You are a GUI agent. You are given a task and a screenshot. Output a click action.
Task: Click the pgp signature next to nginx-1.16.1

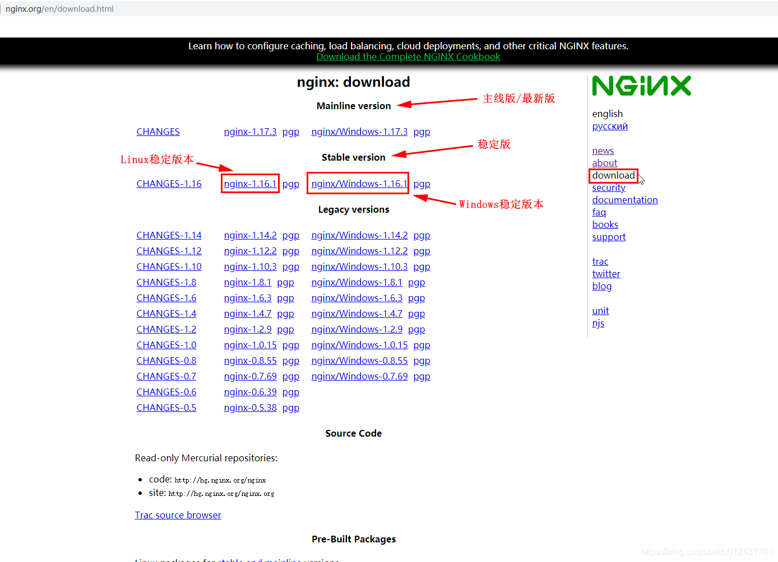point(290,184)
